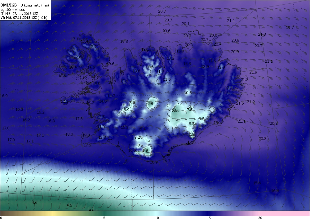Click the 15.0 value on the map

[x=180, y=51]
